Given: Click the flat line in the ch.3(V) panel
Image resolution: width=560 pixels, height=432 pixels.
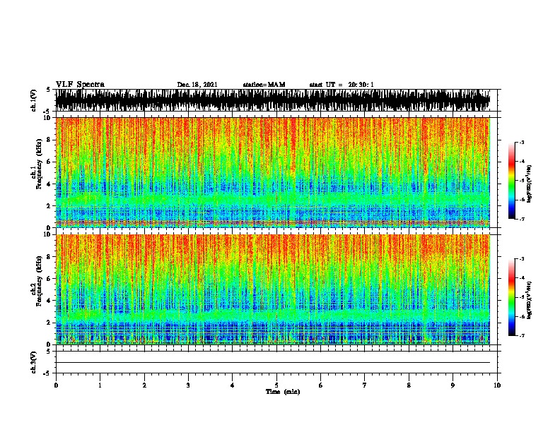Looking at the screenshot, I should pos(273,363).
